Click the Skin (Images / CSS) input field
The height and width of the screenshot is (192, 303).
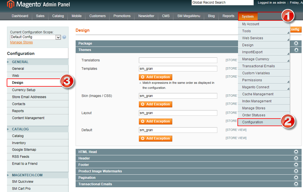178,96
